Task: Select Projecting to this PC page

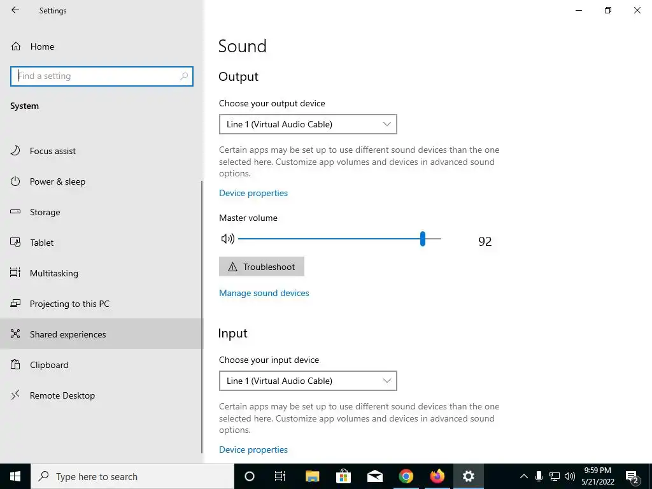Action: 101,304
